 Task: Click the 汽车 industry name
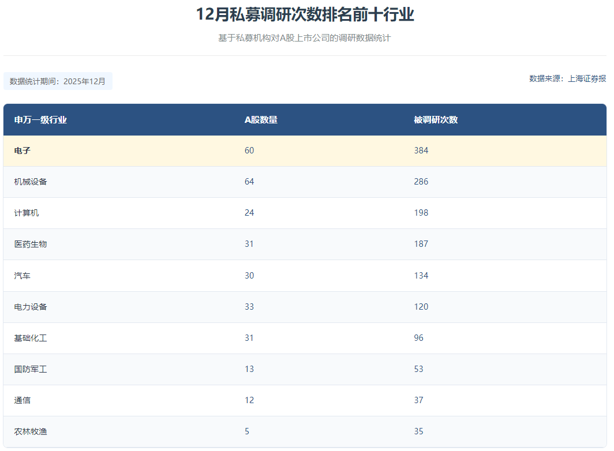(x=23, y=276)
